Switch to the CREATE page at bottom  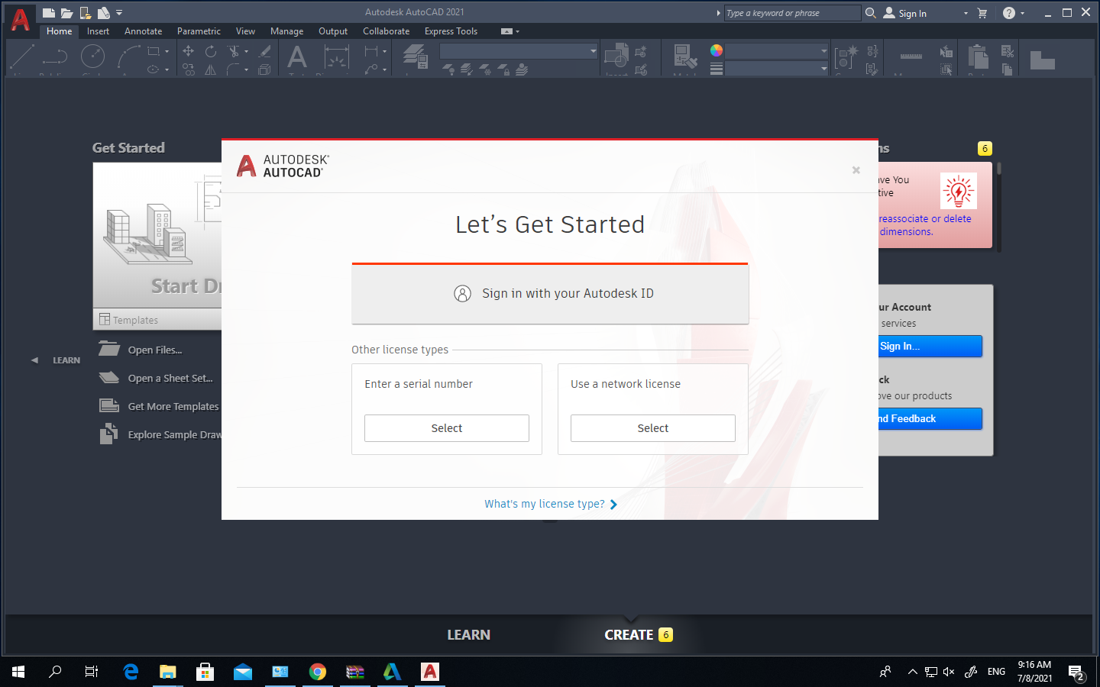(x=629, y=634)
